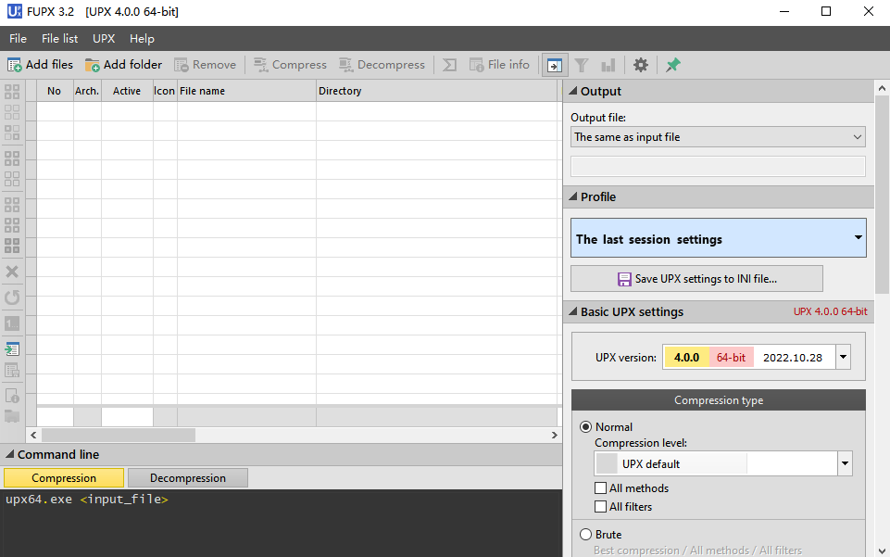Screen dimensions: 890x557
Task: Minimize the FUPX window
Action: point(784,11)
